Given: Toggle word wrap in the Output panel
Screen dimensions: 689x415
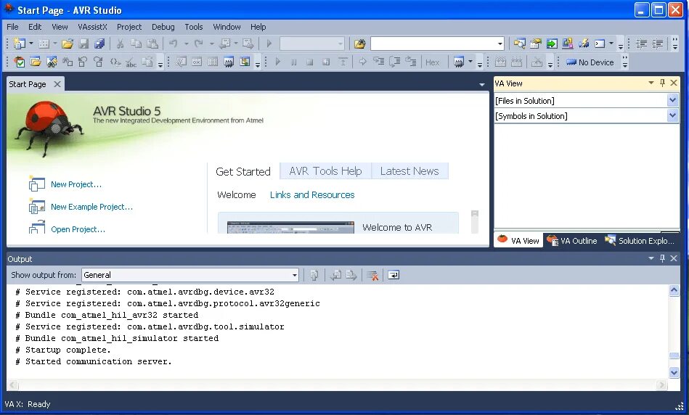Looking at the screenshot, I should tap(394, 276).
